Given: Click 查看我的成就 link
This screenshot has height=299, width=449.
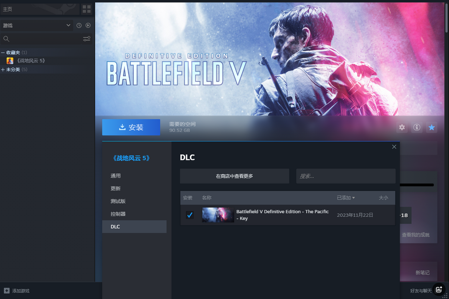Looking at the screenshot, I should pos(416,235).
